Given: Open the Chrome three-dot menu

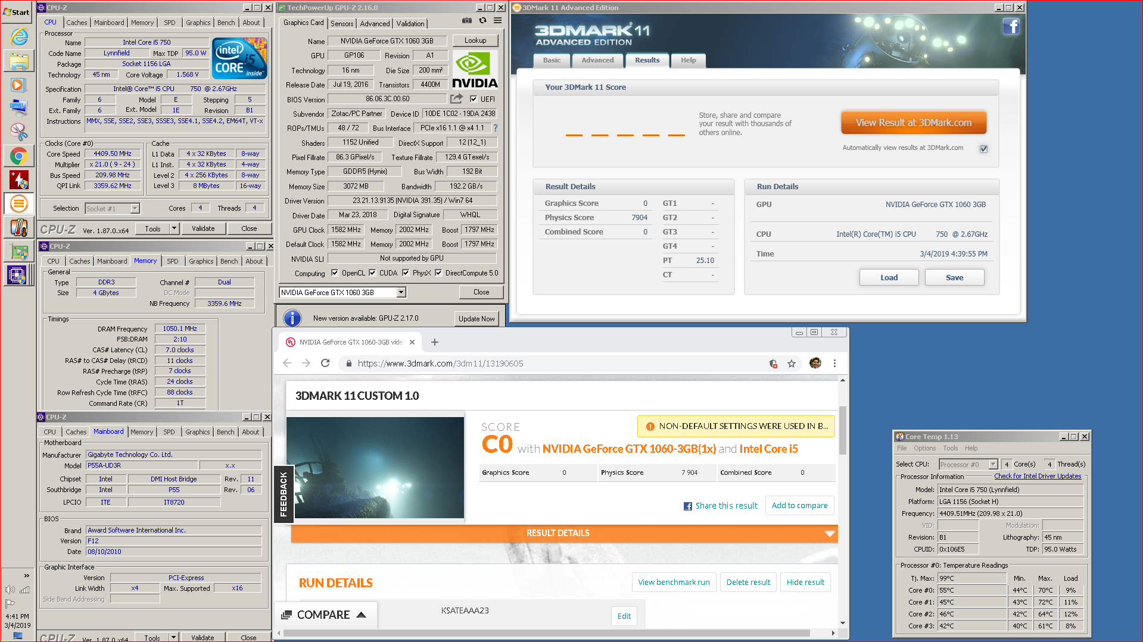Looking at the screenshot, I should point(834,363).
